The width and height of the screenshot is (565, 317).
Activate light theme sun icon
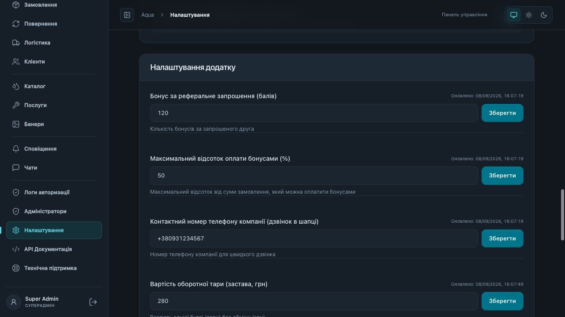(529, 15)
